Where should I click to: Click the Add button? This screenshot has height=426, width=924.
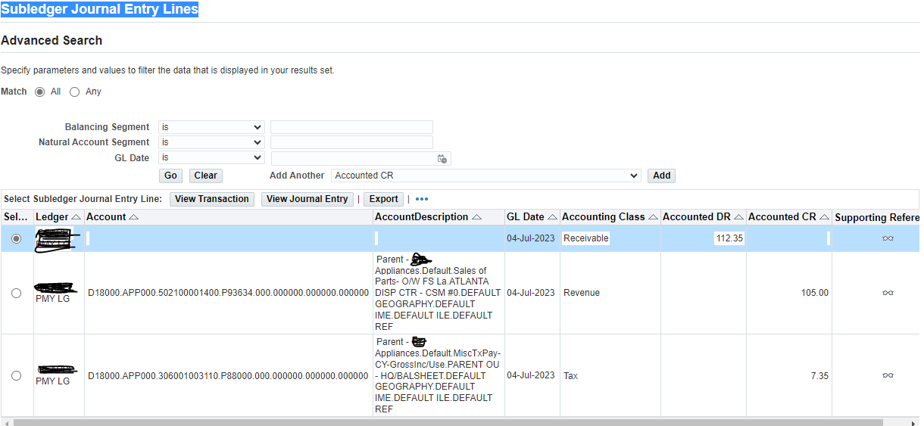click(661, 176)
